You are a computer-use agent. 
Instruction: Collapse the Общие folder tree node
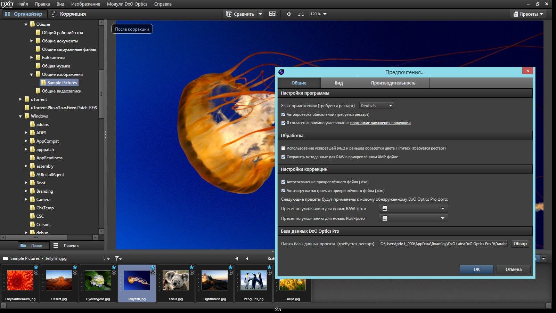26,24
